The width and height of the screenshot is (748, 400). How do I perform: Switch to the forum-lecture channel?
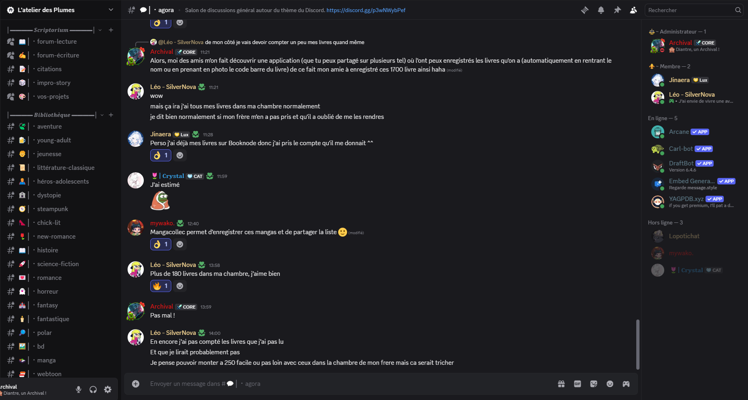[57, 42]
